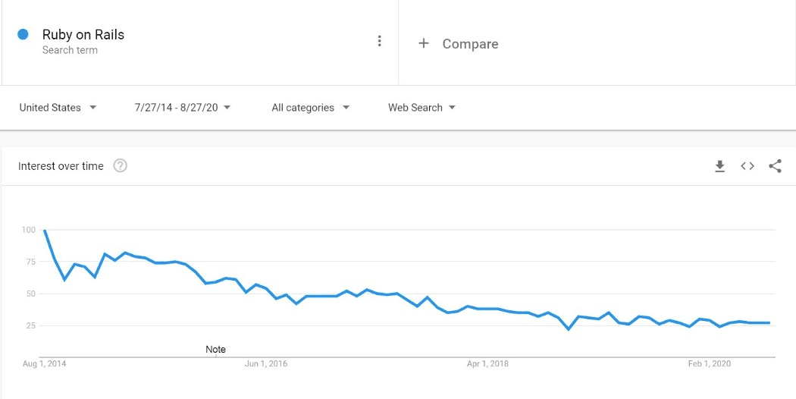Click the Note marker on the chart

point(216,350)
